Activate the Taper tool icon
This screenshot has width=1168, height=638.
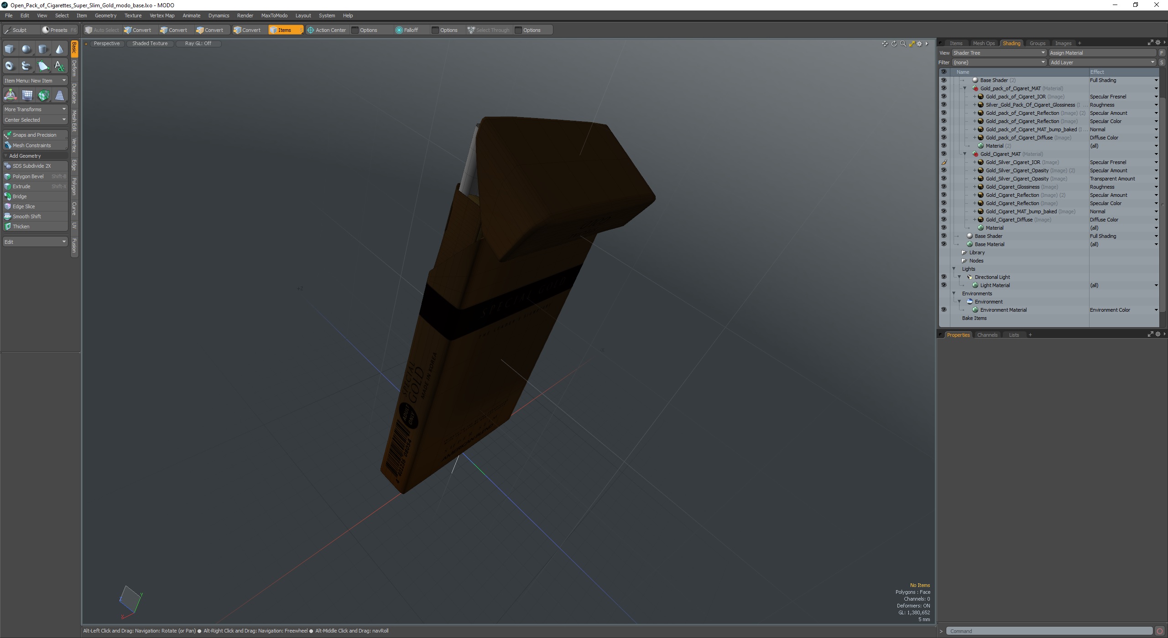click(59, 95)
